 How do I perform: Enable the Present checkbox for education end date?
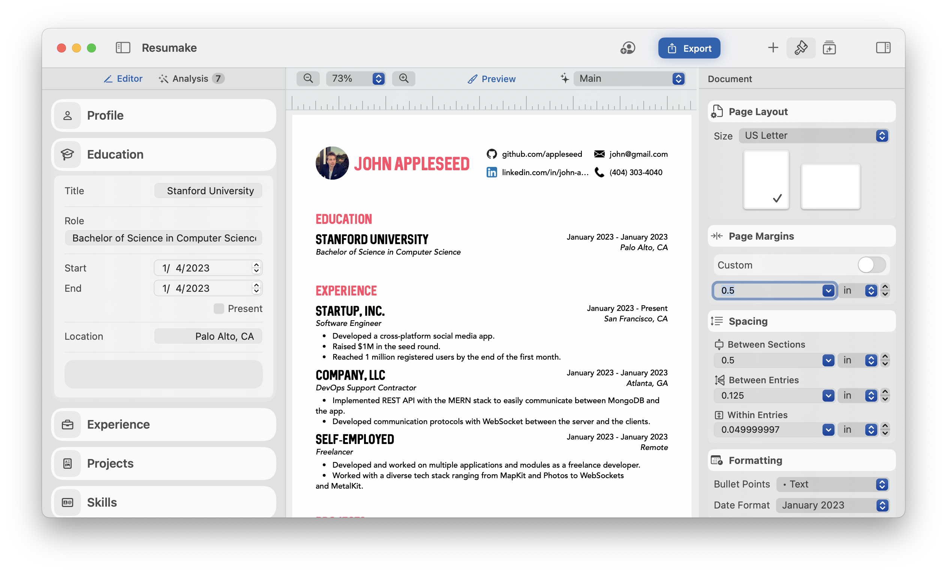[x=219, y=308]
